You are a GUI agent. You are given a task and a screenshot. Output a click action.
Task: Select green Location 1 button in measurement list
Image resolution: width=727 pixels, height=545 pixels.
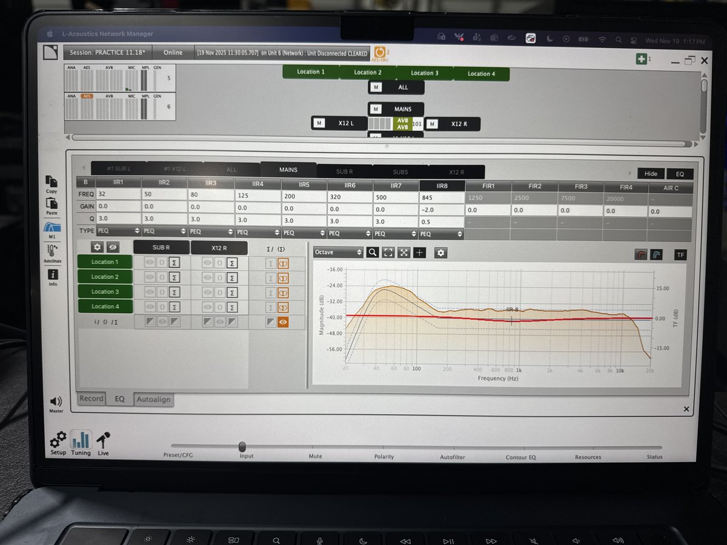[x=104, y=262]
